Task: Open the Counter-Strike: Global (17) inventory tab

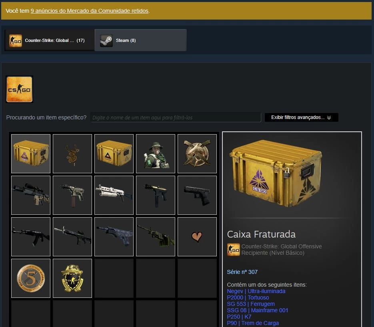Action: (x=50, y=40)
